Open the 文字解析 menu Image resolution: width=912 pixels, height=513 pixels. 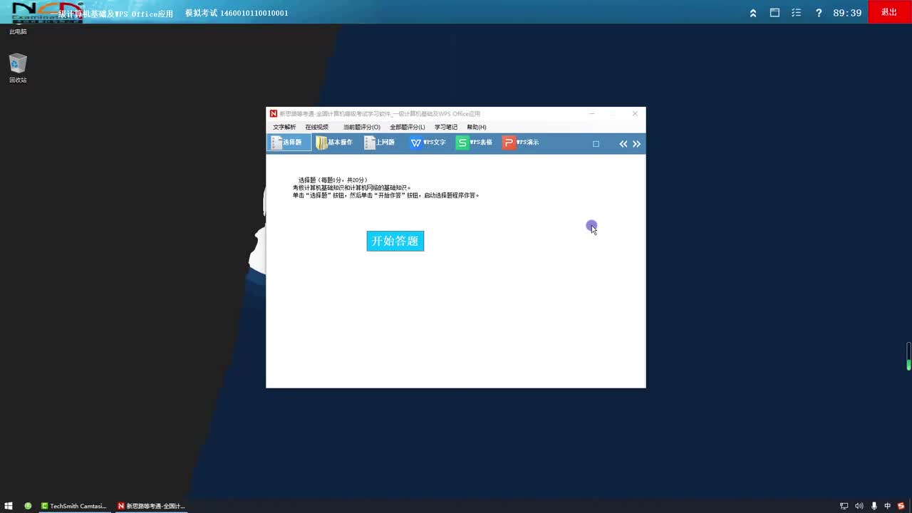284,127
